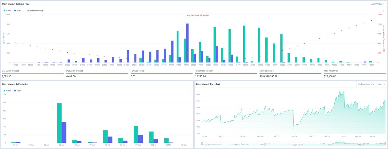Click the Open Interest By Expiration title

pos(15,84)
